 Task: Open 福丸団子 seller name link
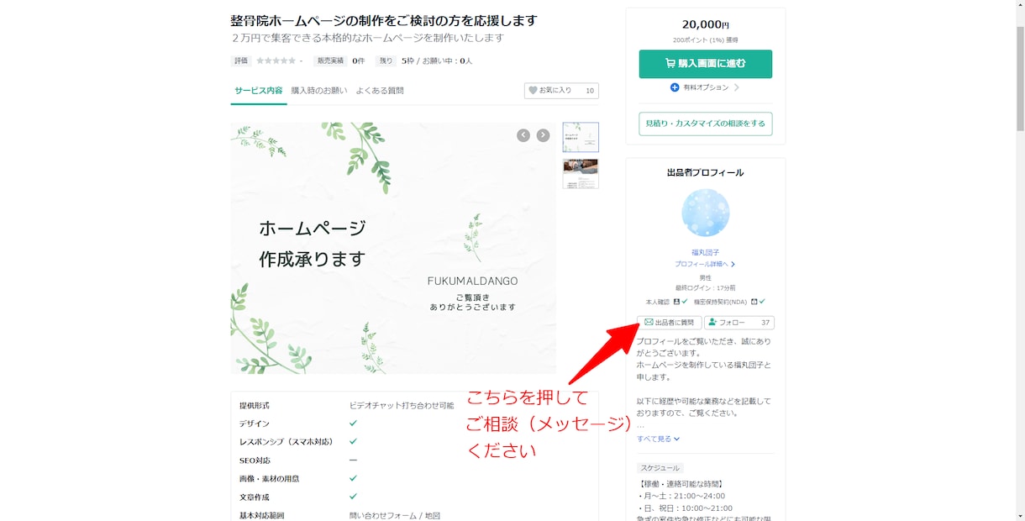pos(706,252)
